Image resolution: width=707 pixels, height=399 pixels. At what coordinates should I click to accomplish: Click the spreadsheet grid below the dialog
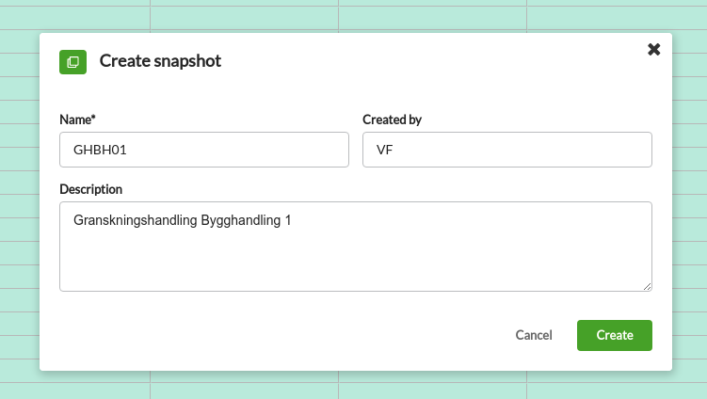(x=244, y=391)
